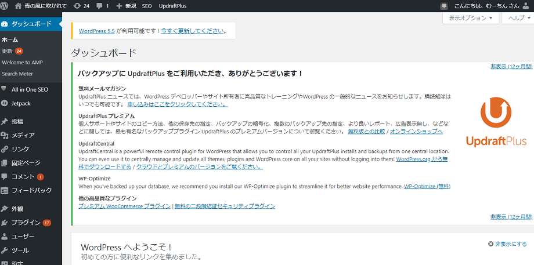This screenshot has width=534, height=265.
Task: Click WP-Optimize (無料) link
Action: (x=427, y=186)
